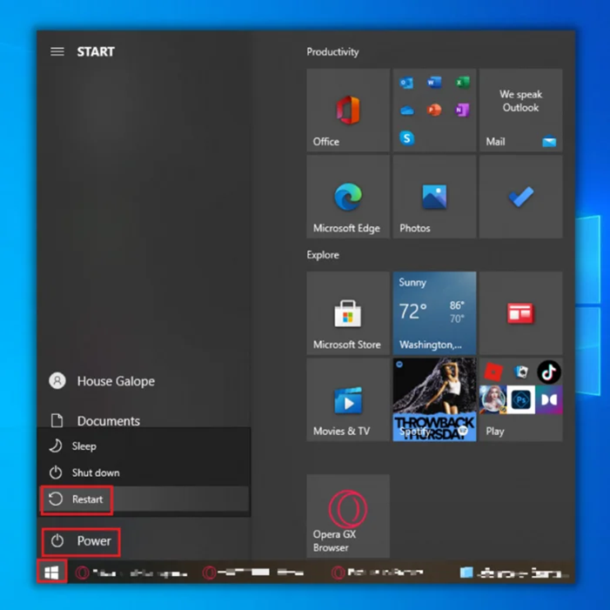Select Restart in the power menu
The width and height of the screenshot is (610, 610).
(144, 499)
